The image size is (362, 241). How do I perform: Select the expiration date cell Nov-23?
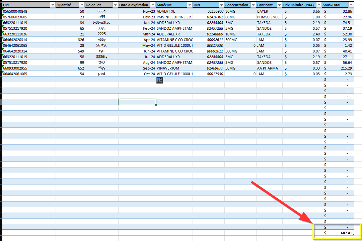[x=137, y=11]
